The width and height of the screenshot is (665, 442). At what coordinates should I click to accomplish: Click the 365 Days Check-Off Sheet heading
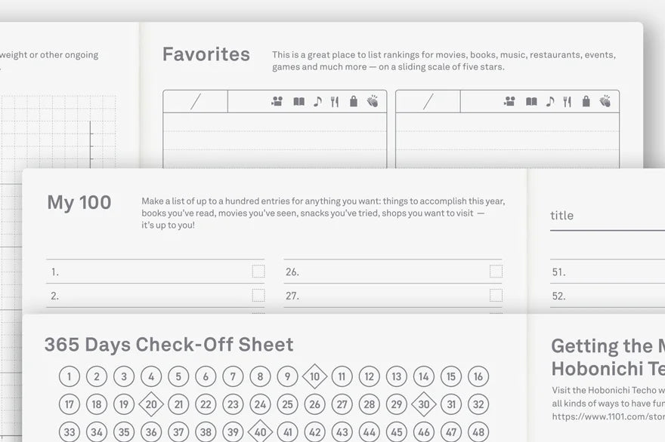pos(169,345)
